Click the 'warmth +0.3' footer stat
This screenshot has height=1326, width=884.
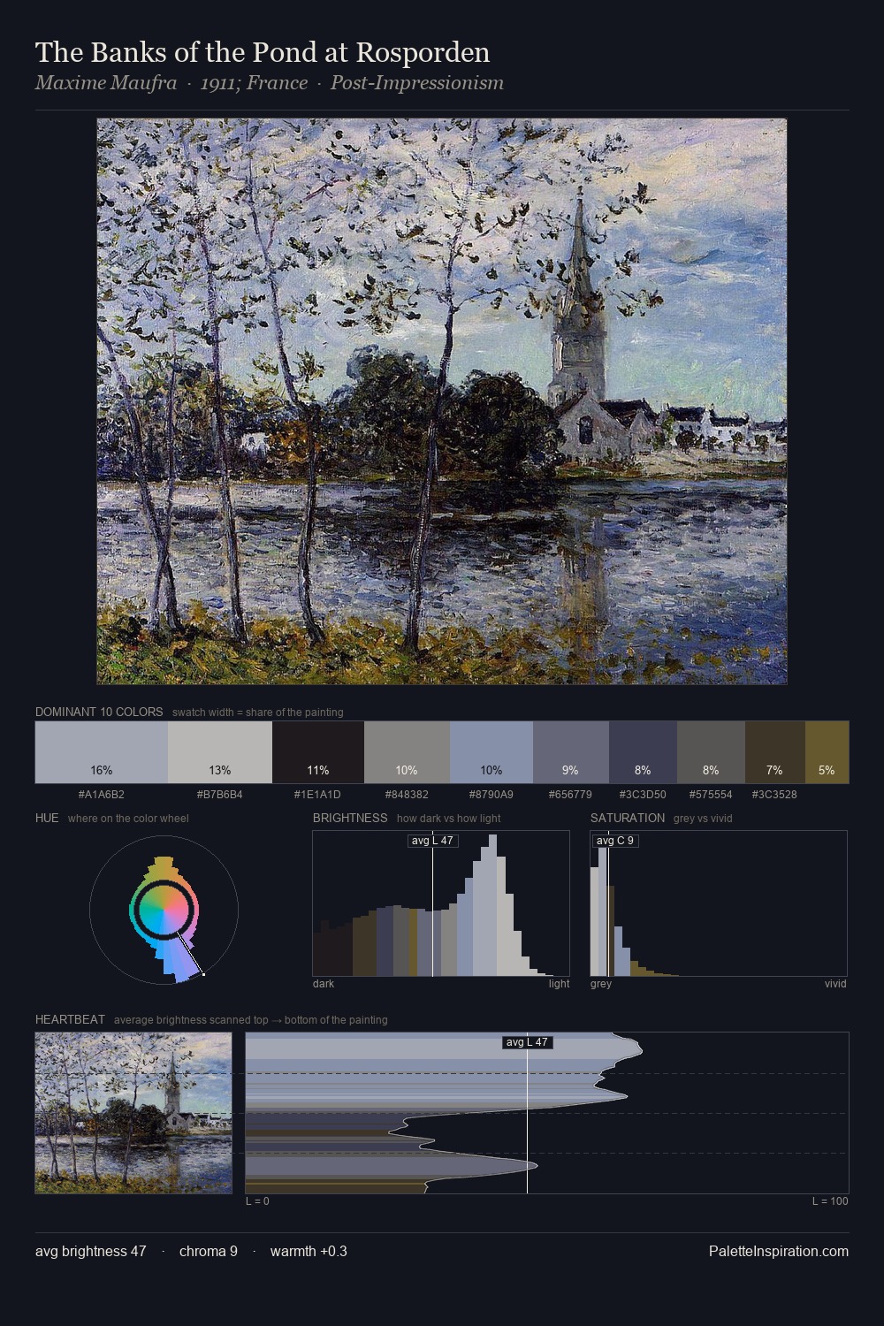(x=309, y=1251)
